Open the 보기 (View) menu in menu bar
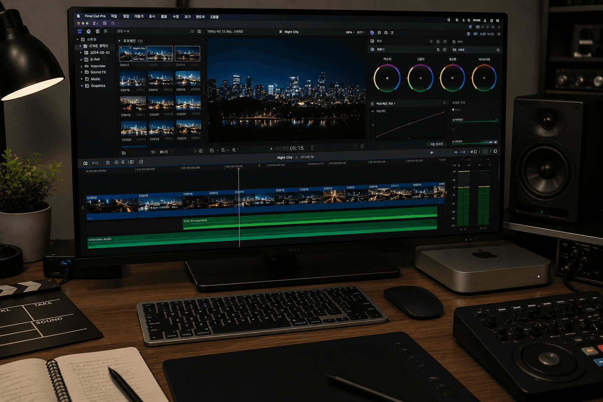 188,17
